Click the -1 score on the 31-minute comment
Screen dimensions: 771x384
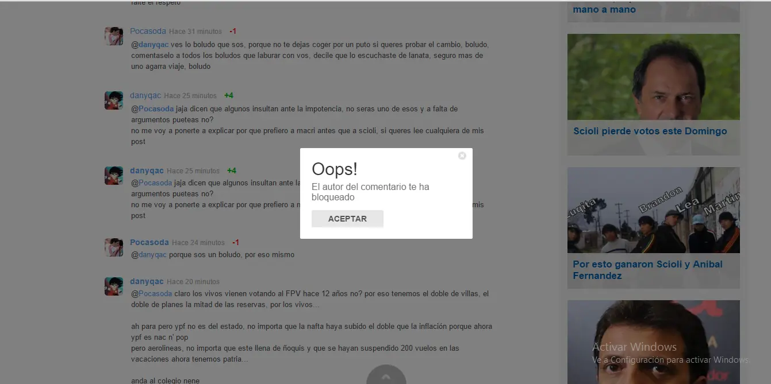click(x=233, y=32)
